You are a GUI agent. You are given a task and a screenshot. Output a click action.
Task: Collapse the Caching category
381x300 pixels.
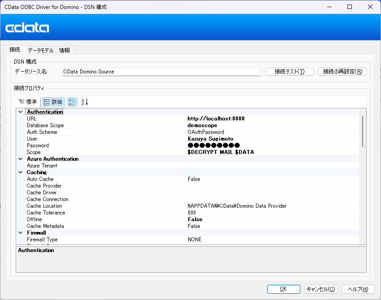[x=21, y=172]
